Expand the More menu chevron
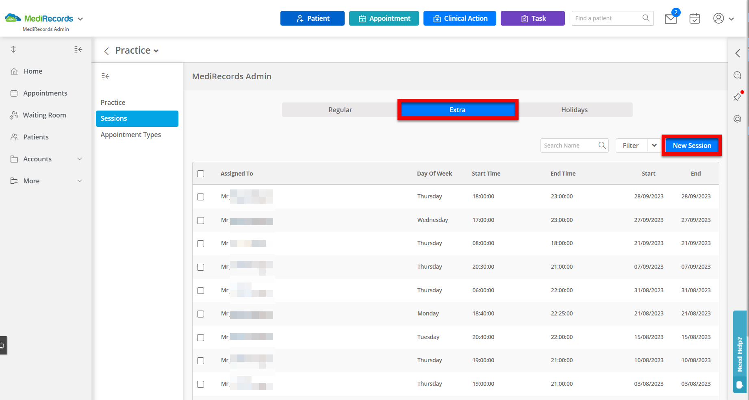 point(80,181)
